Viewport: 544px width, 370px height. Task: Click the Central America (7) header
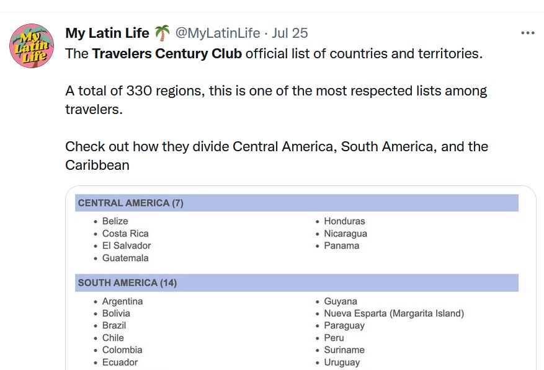click(x=131, y=203)
